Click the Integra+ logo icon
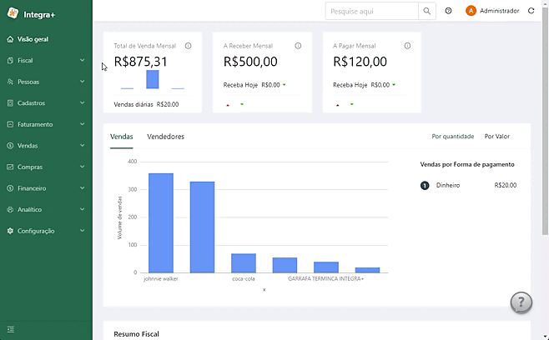Image resolution: width=549 pixels, height=340 pixels. [x=13, y=13]
